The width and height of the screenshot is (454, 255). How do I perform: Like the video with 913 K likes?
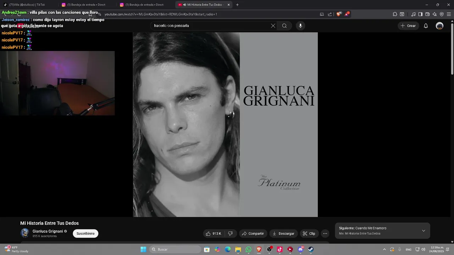coord(214,233)
